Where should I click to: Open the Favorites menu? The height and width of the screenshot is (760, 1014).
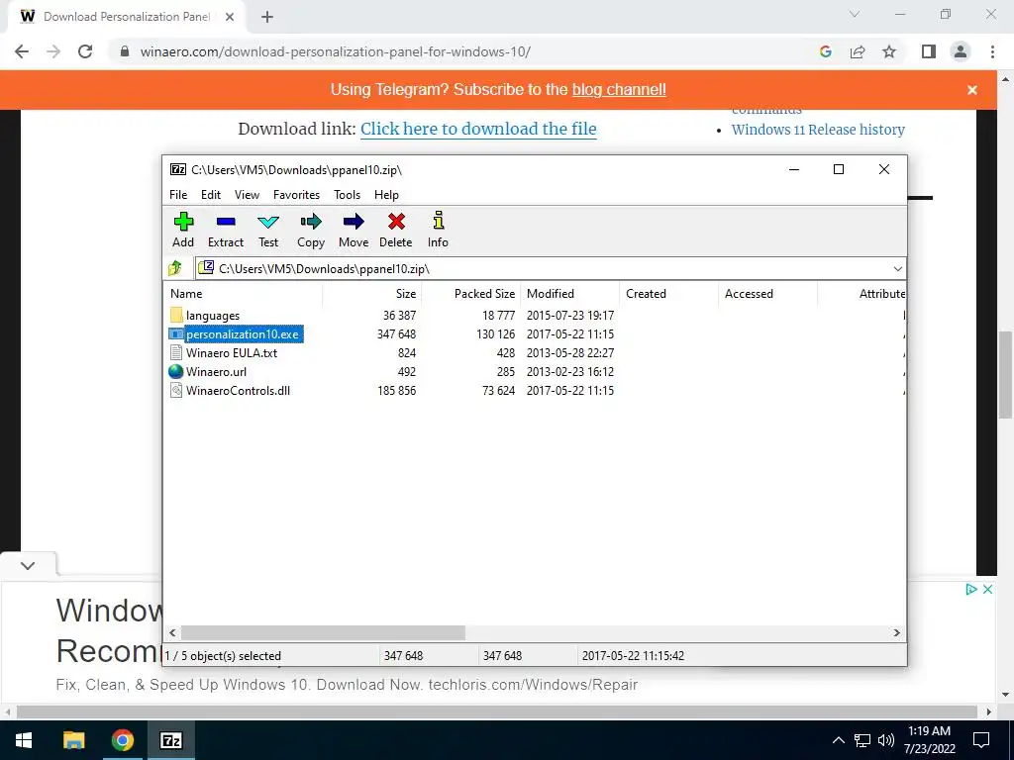pos(297,195)
